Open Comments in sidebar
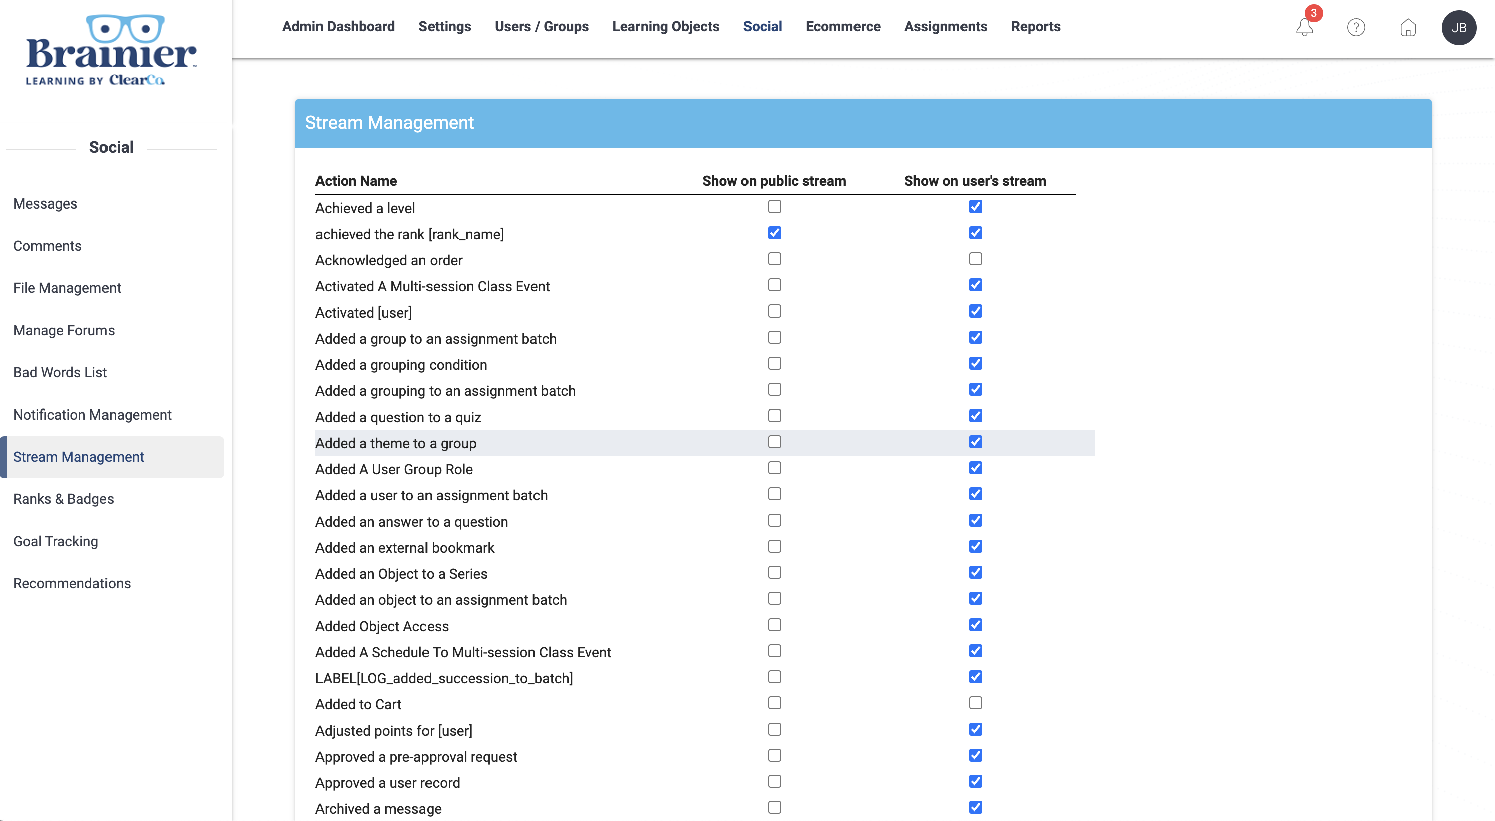The image size is (1495, 821). tap(48, 246)
